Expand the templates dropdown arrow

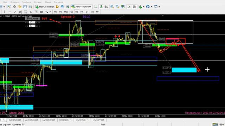(159, 7)
